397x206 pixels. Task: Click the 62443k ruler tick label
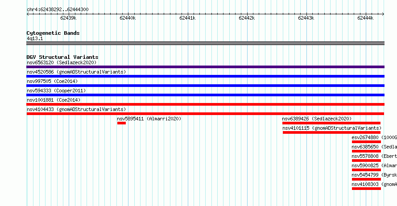coord(306,18)
